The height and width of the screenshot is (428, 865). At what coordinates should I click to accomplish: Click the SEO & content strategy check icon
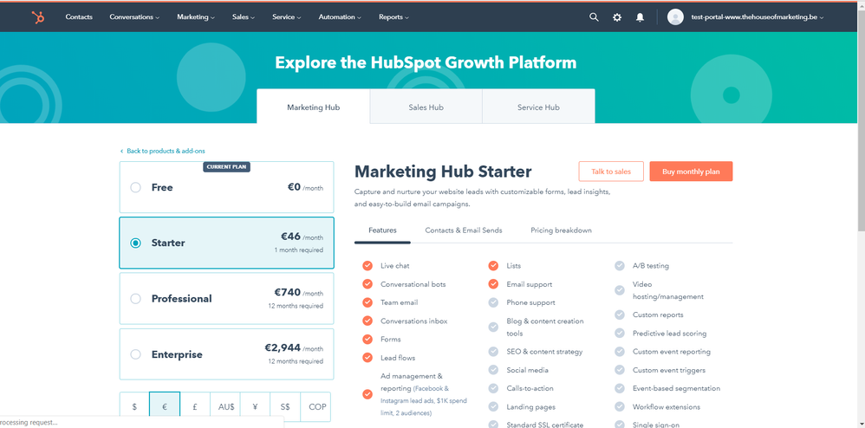494,352
